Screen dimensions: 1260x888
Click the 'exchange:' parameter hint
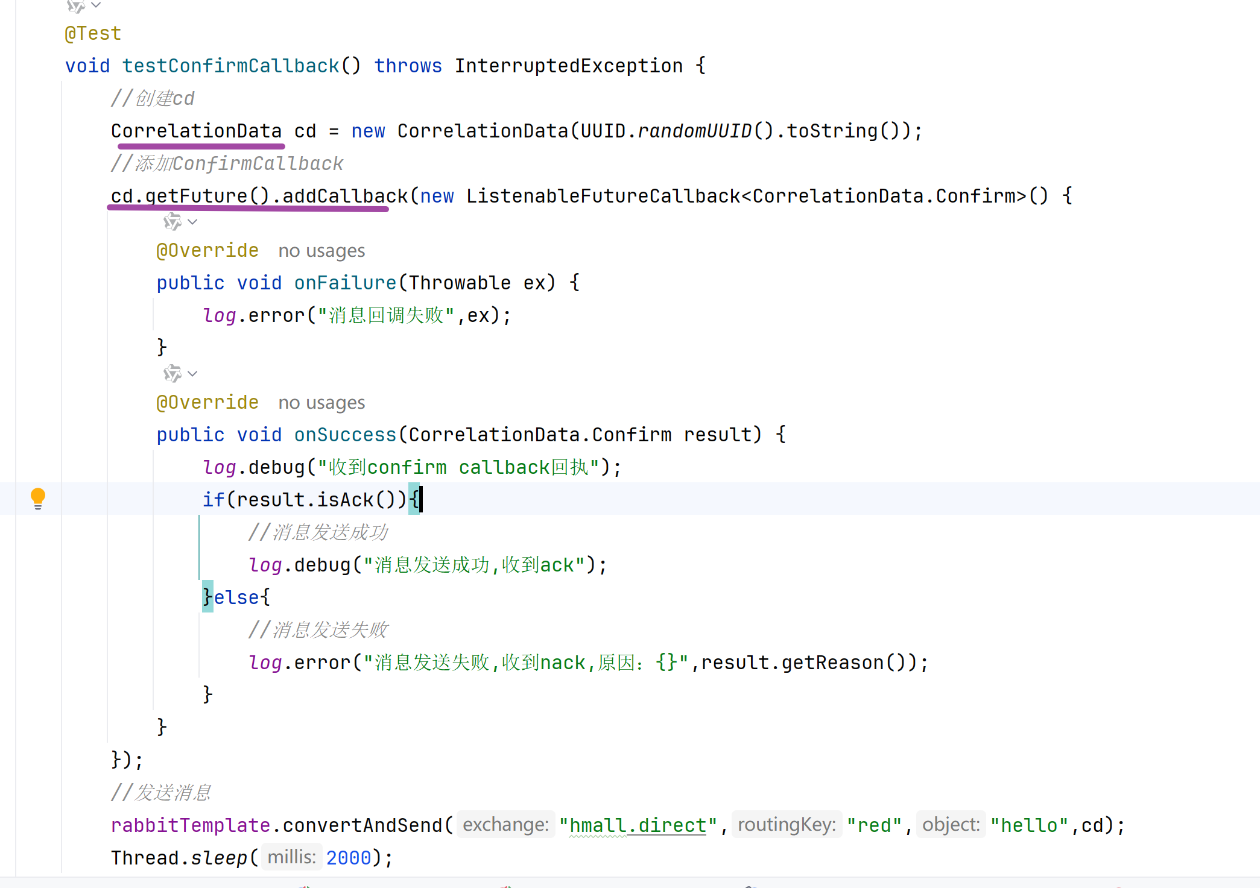(x=505, y=825)
